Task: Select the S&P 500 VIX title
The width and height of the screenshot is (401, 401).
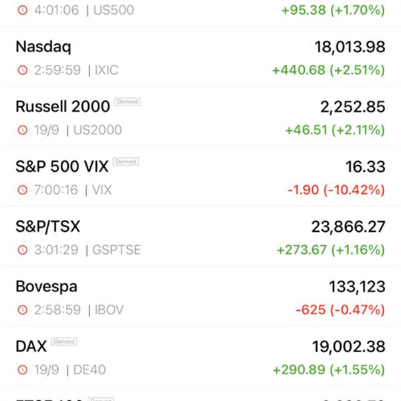Action: tap(62, 166)
